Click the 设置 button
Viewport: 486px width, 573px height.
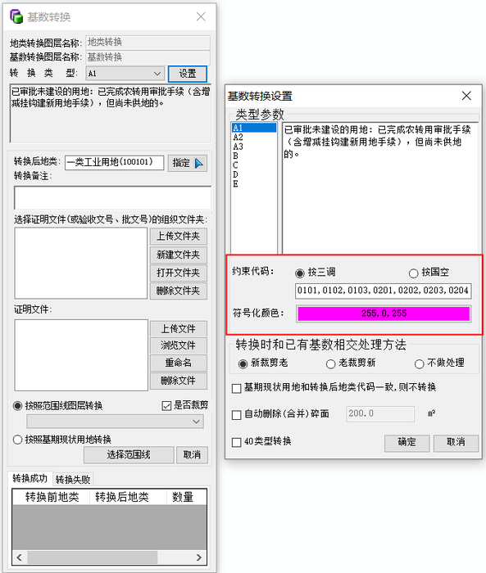tap(188, 74)
